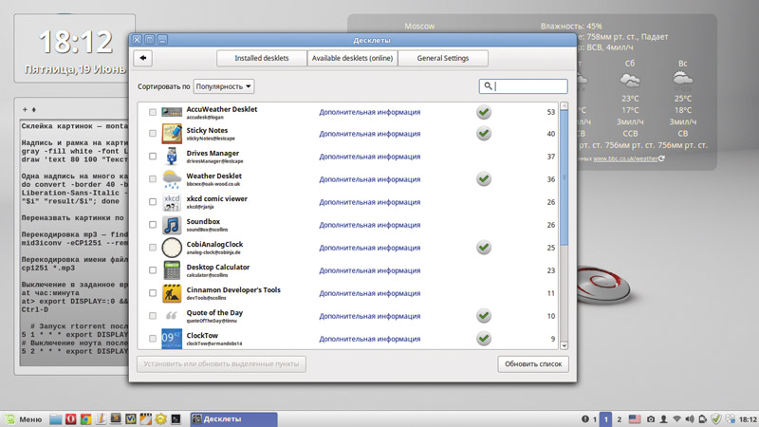This screenshot has height=427, width=759.
Task: Click the Десклеты taskbar window button
Action: 233,418
